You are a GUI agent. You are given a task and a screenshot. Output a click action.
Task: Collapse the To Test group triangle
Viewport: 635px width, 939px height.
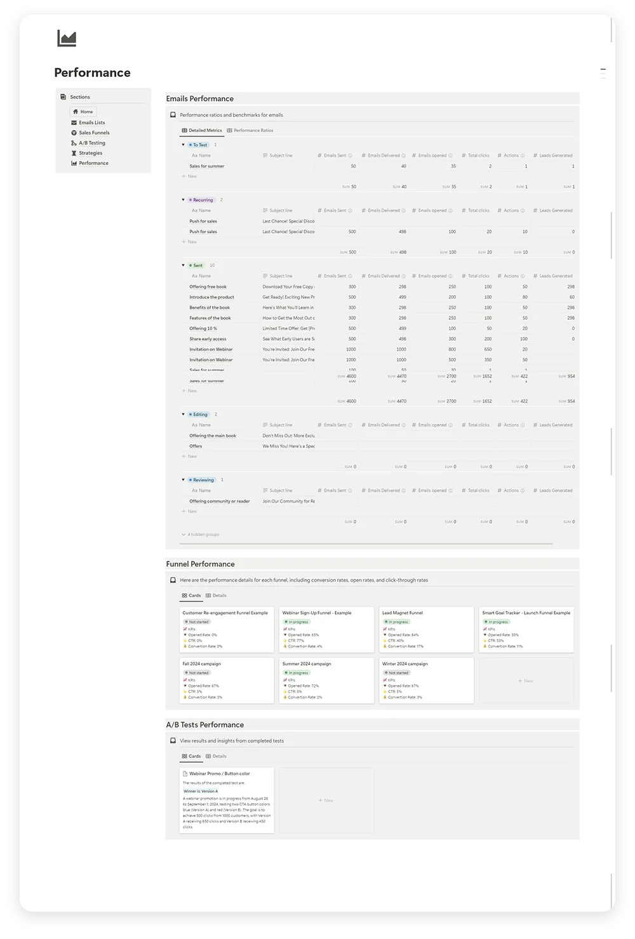[x=184, y=145]
